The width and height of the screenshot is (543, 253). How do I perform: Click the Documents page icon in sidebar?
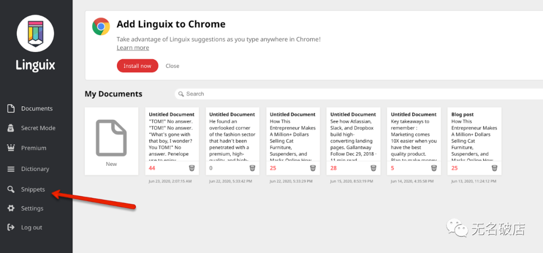click(x=11, y=108)
